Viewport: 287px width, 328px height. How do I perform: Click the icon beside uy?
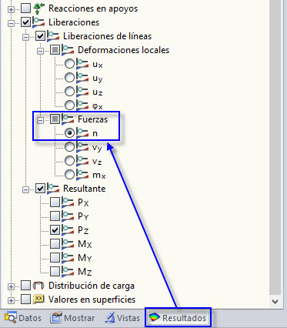pyautogui.click(x=82, y=78)
